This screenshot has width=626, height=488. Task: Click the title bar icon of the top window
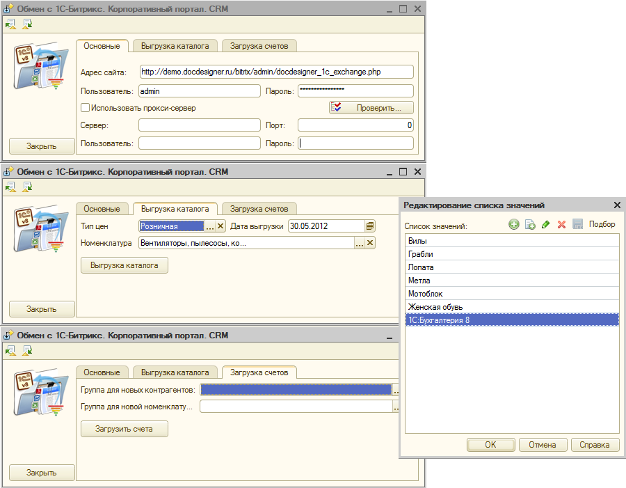(8, 9)
